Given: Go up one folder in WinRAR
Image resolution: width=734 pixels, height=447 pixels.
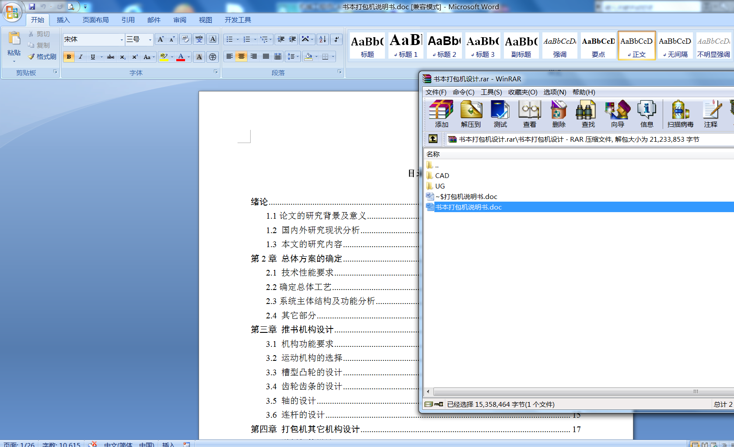Looking at the screenshot, I should [433, 139].
